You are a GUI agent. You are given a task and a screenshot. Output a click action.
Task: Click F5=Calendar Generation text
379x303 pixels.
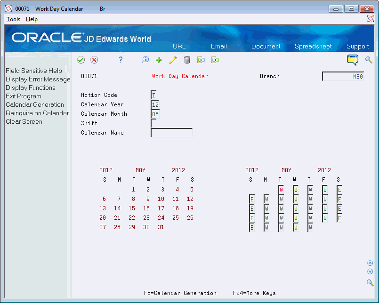pyautogui.click(x=180, y=293)
